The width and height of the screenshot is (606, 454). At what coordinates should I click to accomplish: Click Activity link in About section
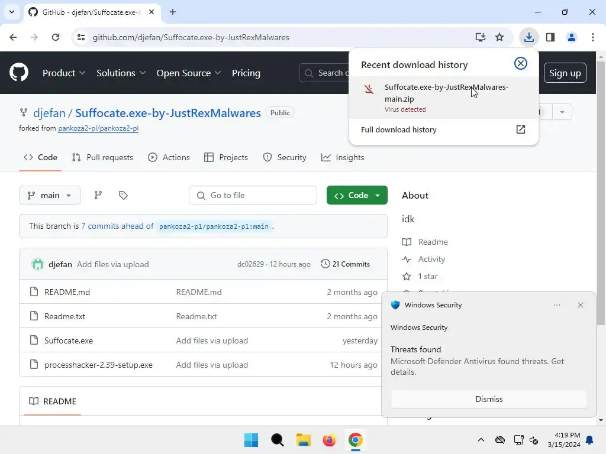(431, 259)
